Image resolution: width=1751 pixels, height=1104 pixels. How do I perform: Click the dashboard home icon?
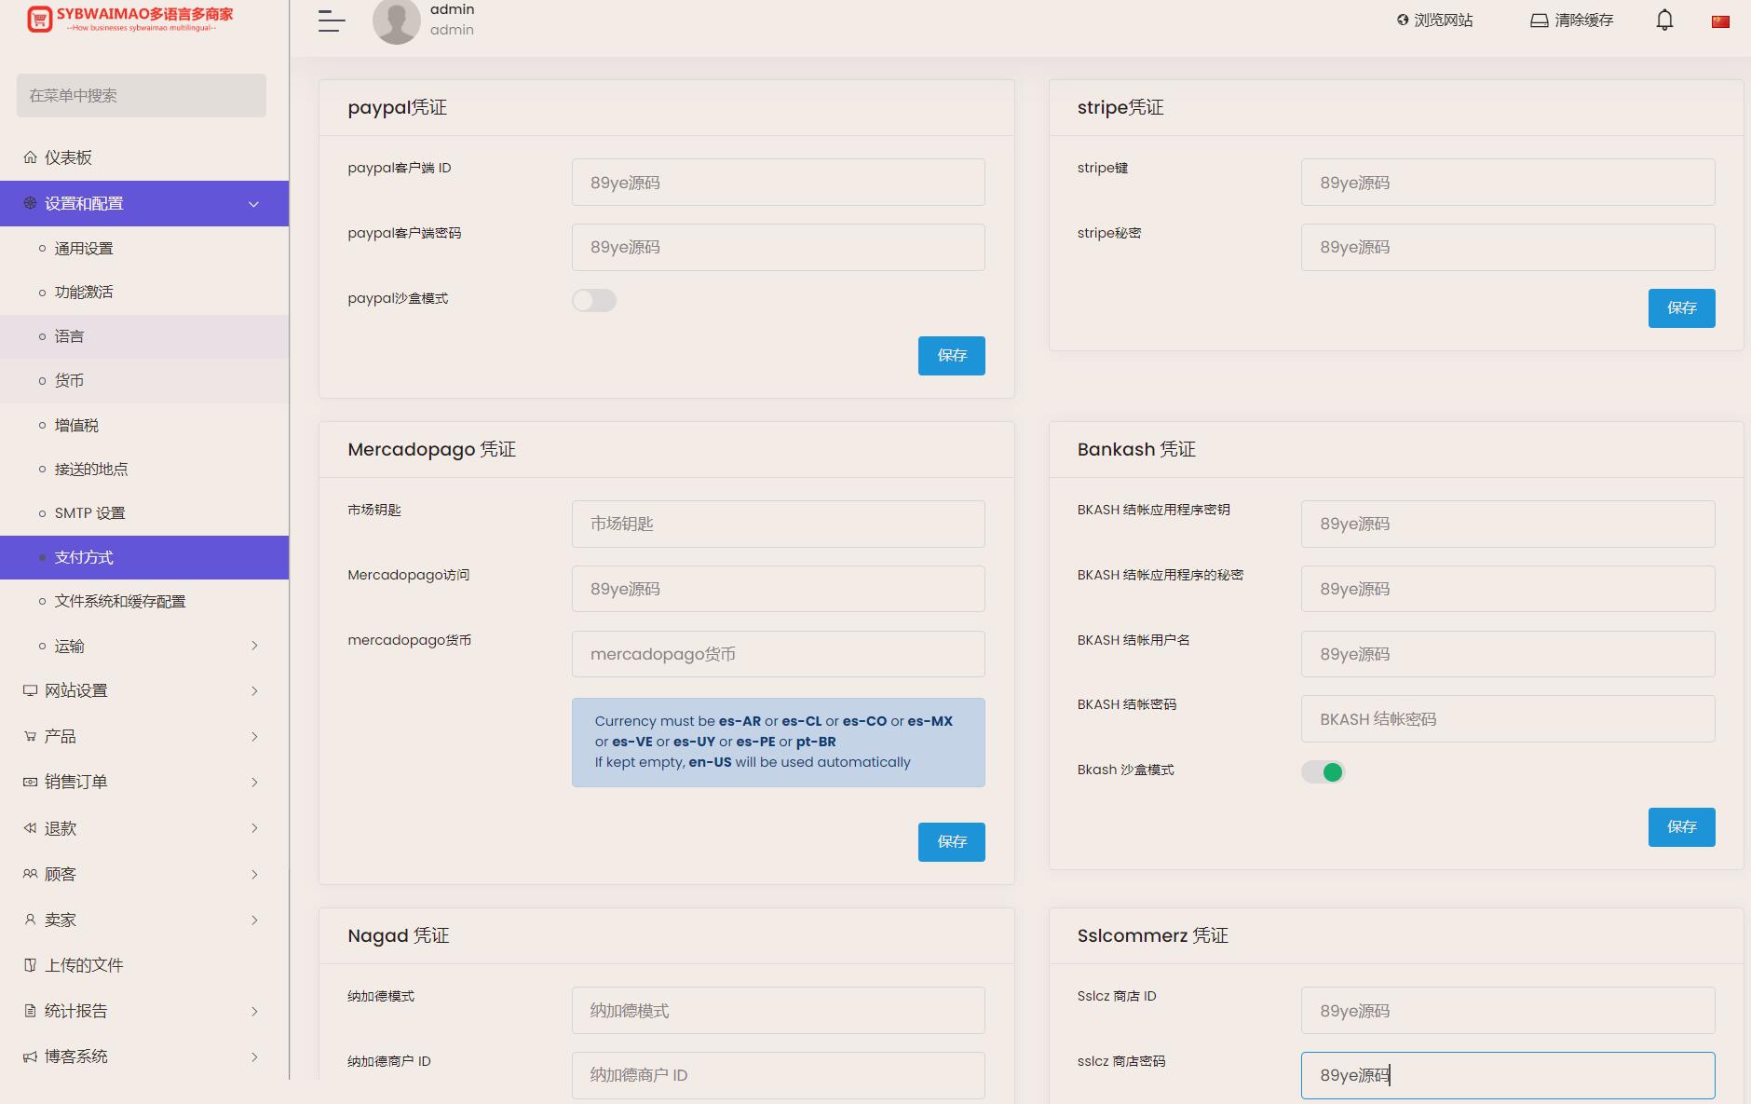click(31, 157)
